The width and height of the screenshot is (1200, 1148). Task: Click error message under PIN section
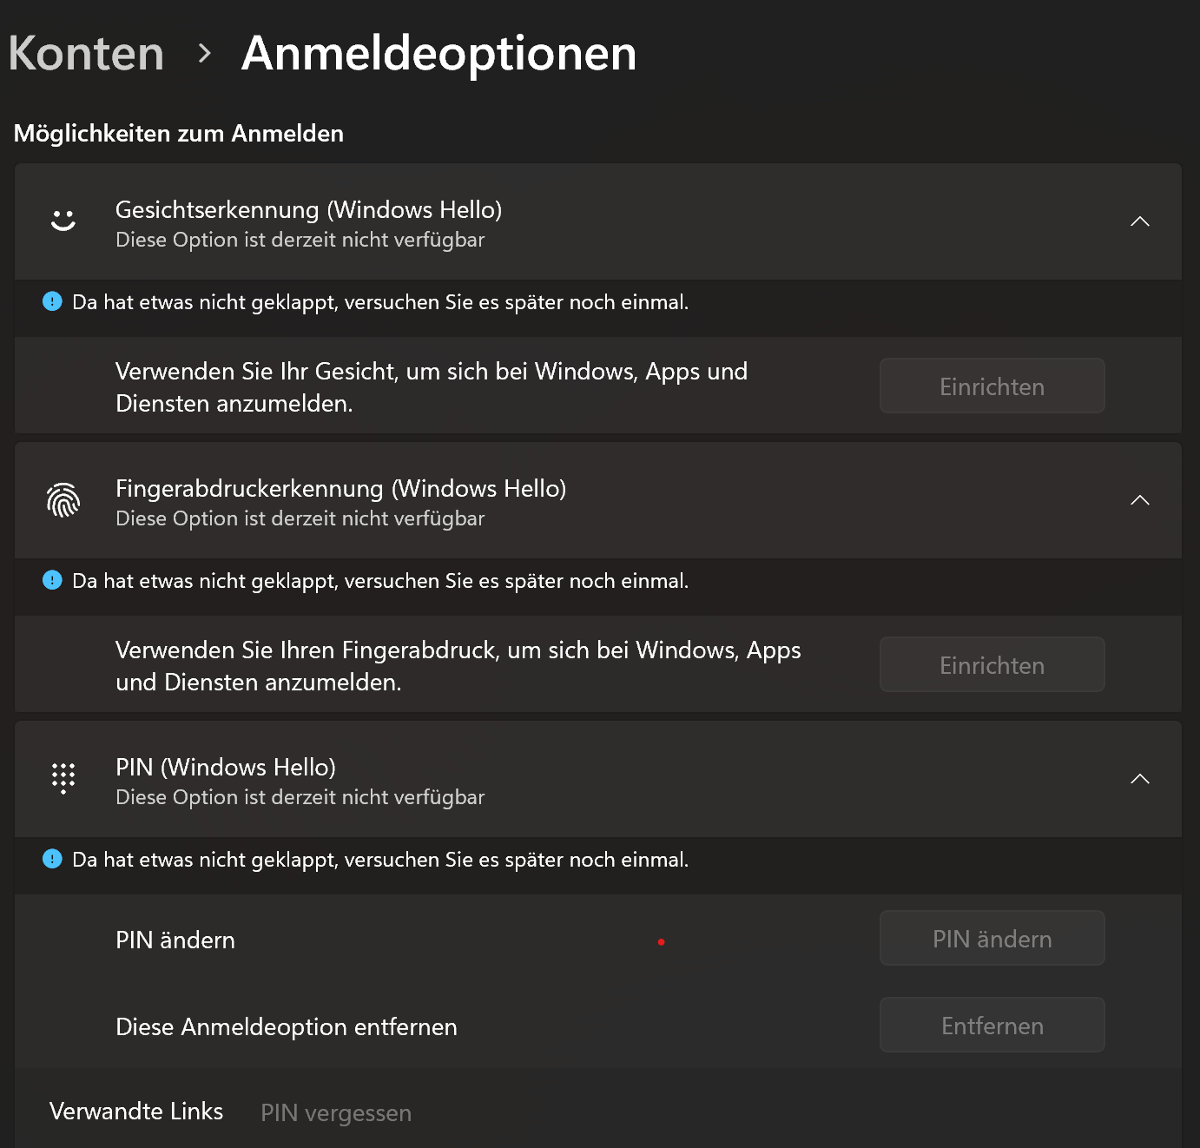click(x=380, y=860)
